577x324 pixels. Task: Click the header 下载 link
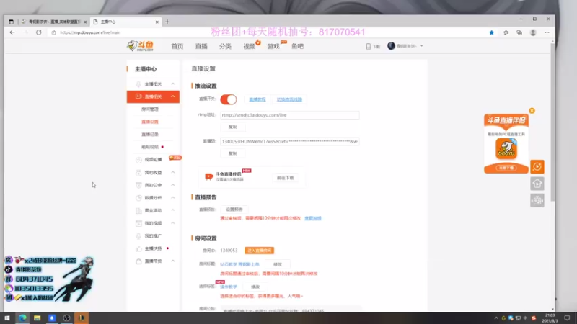pyautogui.click(x=373, y=46)
